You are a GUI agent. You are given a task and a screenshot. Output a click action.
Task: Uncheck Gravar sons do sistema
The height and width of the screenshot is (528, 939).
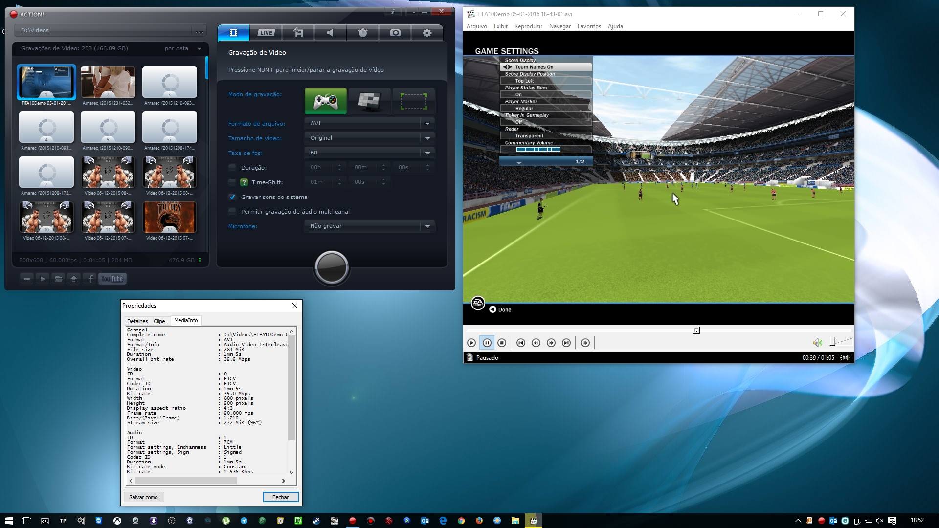[x=232, y=197]
